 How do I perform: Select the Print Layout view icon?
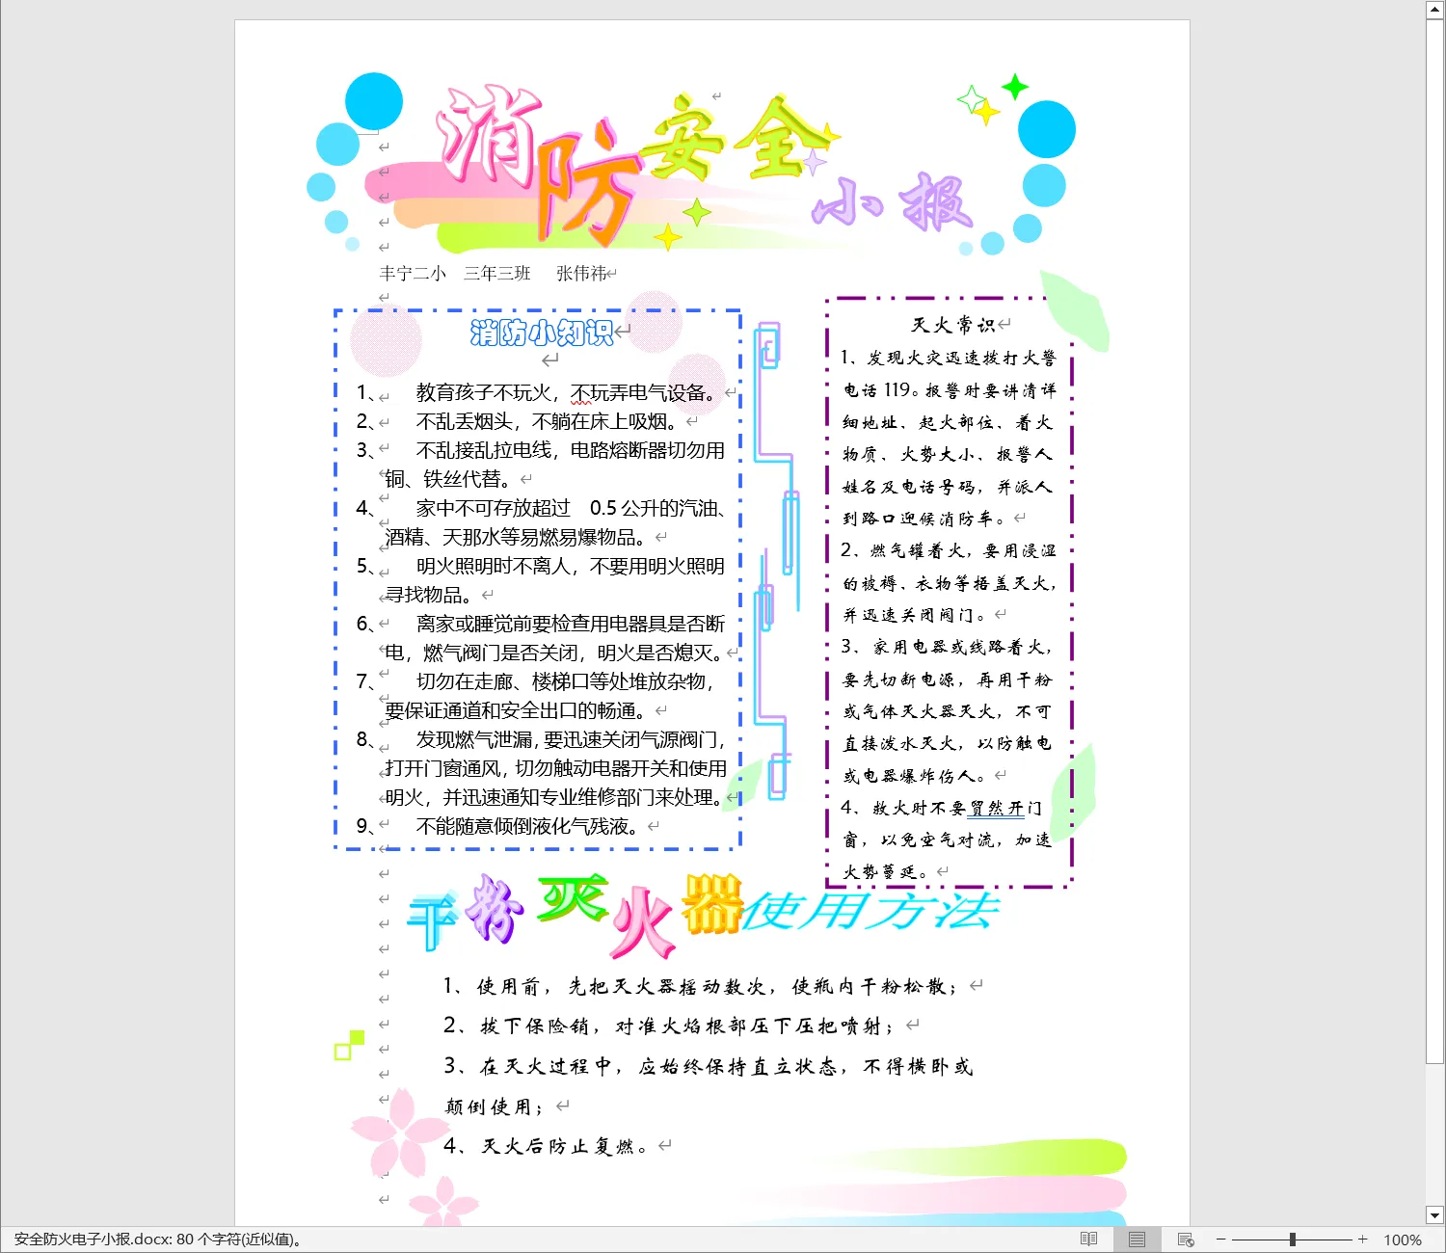[x=1137, y=1240]
